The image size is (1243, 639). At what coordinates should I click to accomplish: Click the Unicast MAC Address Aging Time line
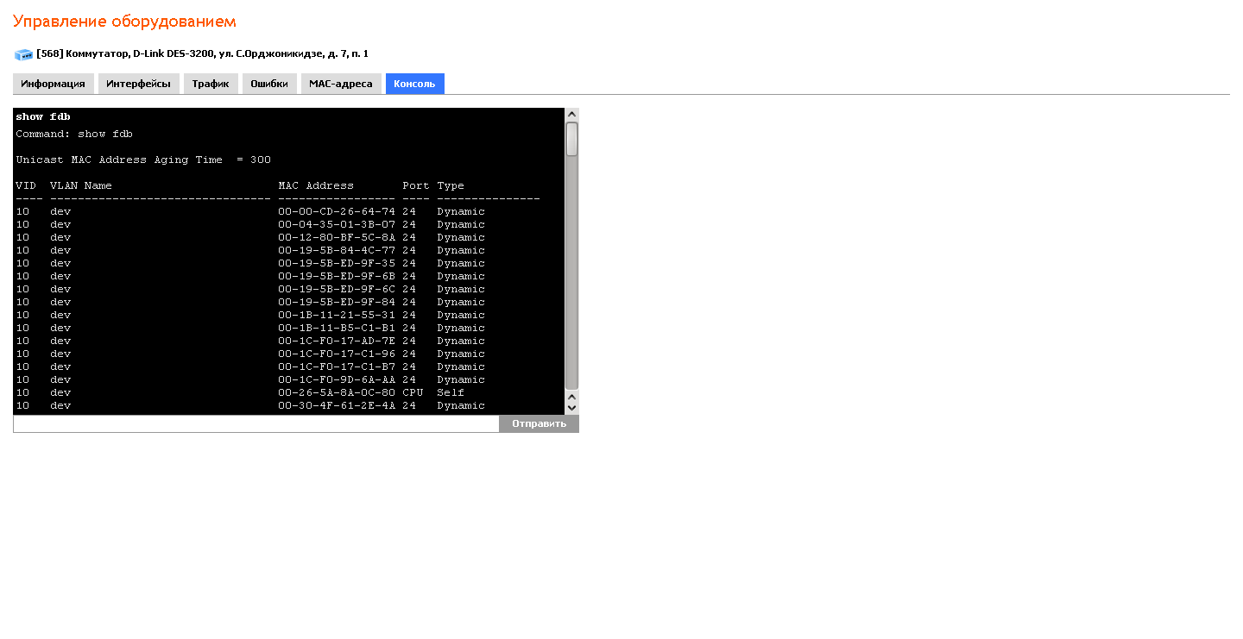coord(143,160)
